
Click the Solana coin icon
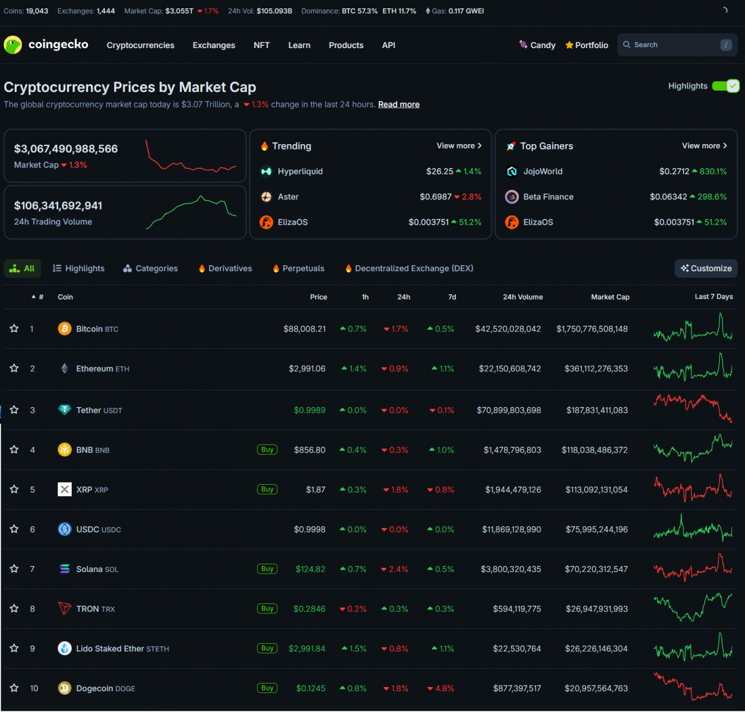(65, 569)
